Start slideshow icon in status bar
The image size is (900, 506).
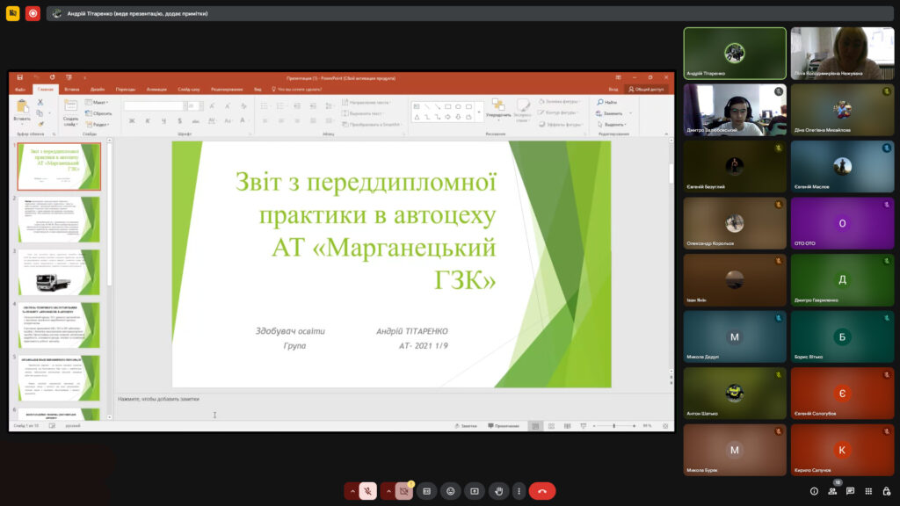coord(584,426)
